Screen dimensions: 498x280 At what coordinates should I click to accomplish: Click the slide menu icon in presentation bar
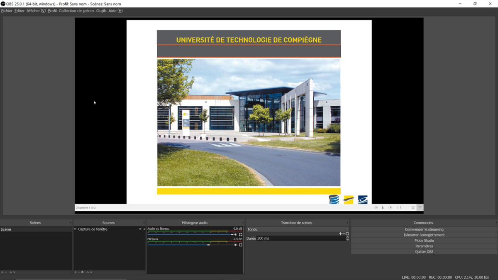(x=383, y=207)
